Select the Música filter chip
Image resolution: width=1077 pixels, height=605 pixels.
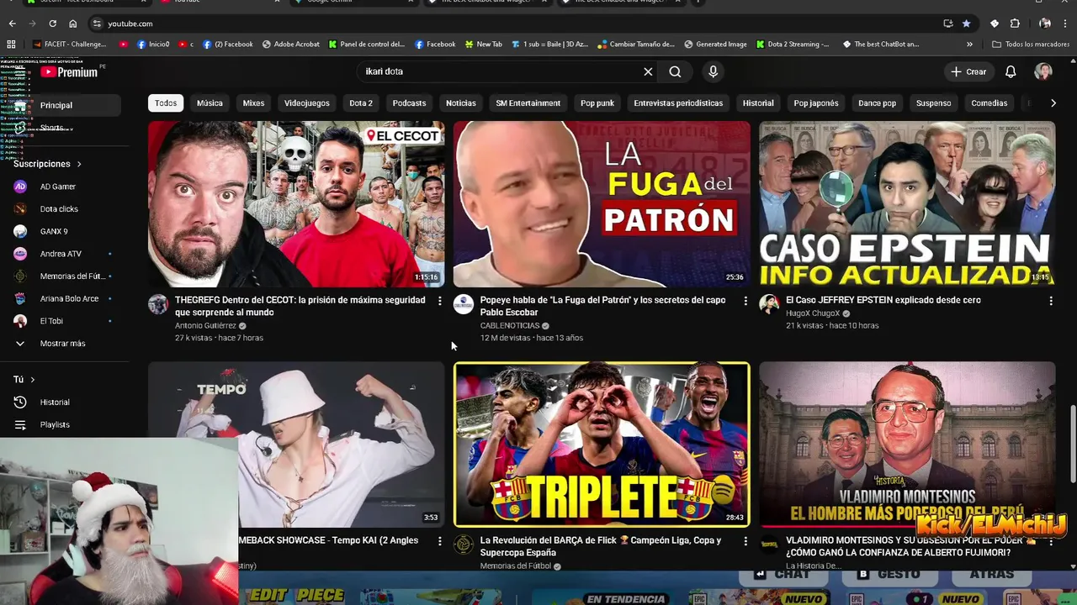(x=210, y=103)
